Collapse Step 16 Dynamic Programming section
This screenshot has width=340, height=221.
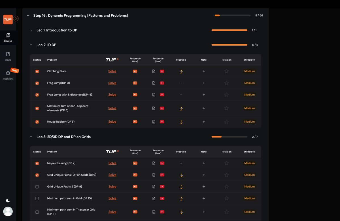pos(28,16)
